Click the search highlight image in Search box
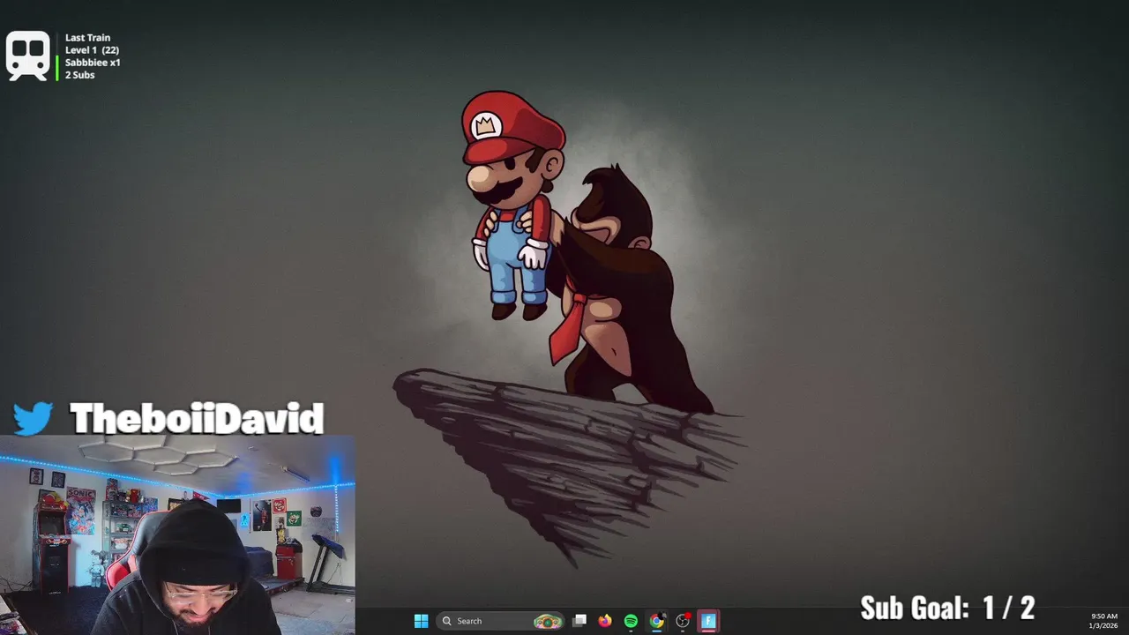The height and width of the screenshot is (635, 1129). pyautogui.click(x=548, y=621)
